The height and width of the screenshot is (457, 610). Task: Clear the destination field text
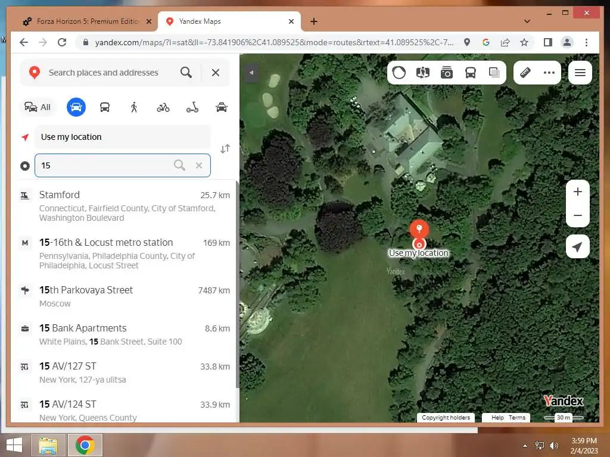pyautogui.click(x=199, y=165)
